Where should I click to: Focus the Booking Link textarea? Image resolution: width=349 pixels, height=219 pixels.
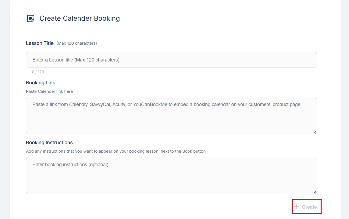[172, 115]
